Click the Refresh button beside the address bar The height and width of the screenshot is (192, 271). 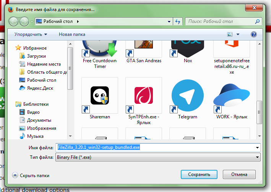(x=178, y=22)
